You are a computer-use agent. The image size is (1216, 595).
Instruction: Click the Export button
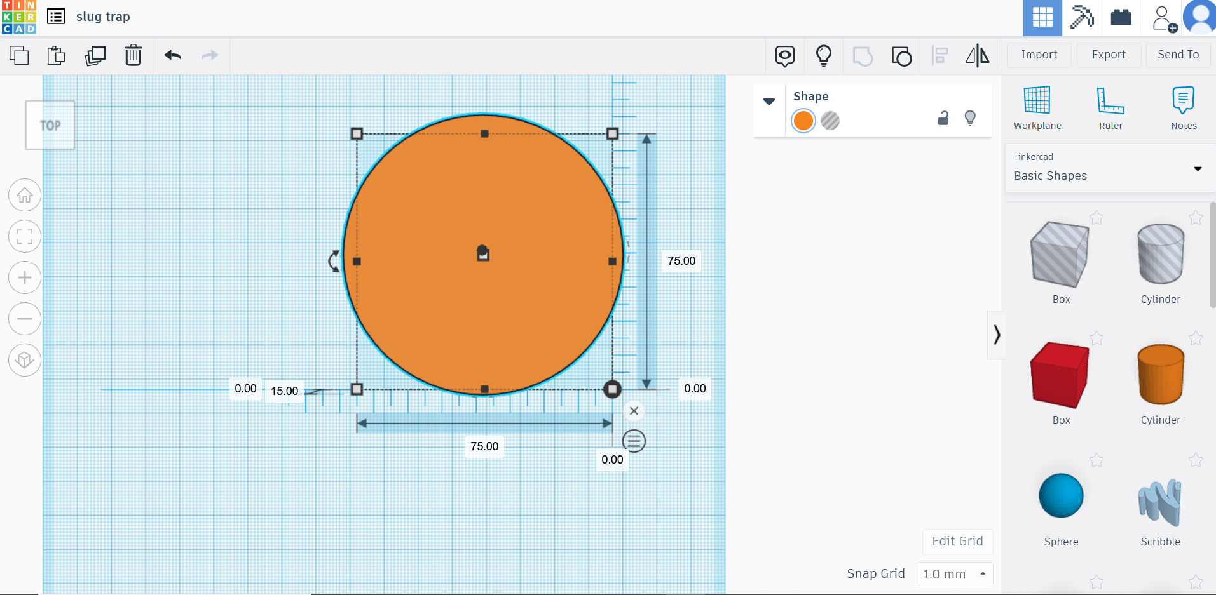(1108, 55)
